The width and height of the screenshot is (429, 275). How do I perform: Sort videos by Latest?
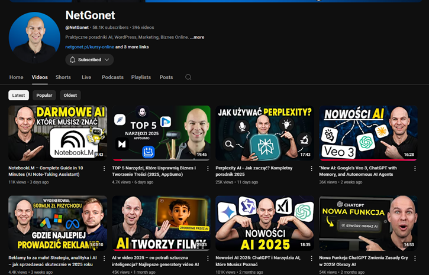coord(18,95)
